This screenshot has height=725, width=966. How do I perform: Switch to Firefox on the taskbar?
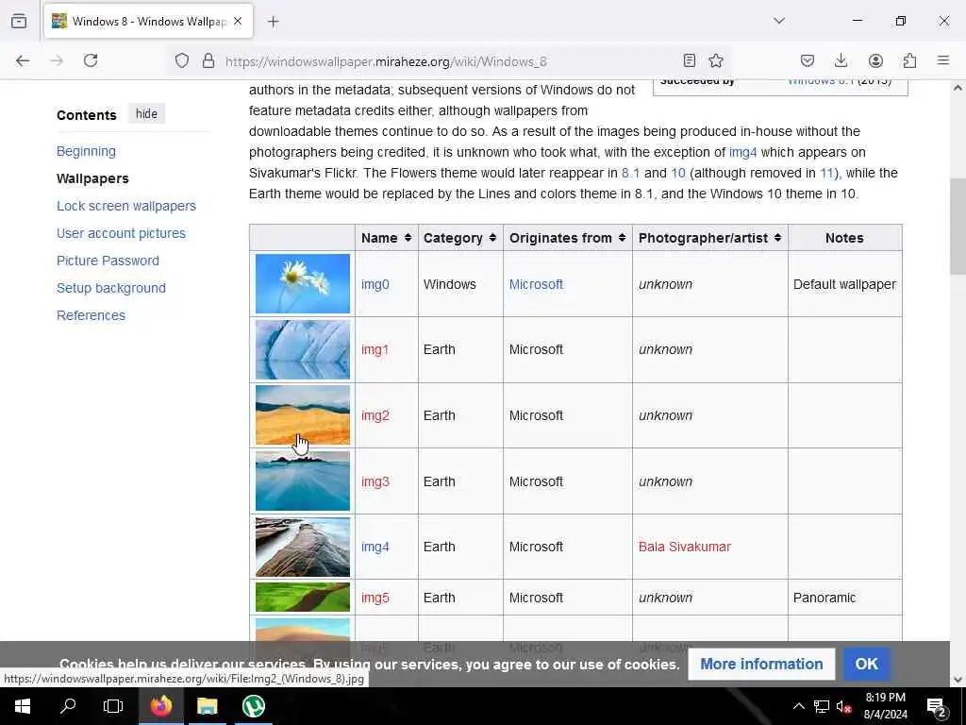pos(160,706)
